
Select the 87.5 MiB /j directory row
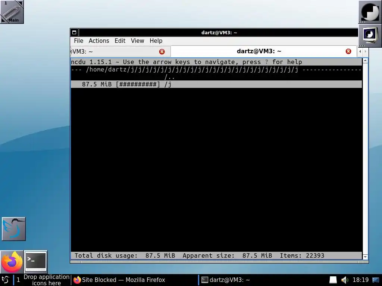click(x=216, y=85)
